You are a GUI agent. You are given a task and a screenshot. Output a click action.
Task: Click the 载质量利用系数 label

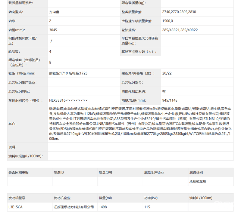(21, 3)
